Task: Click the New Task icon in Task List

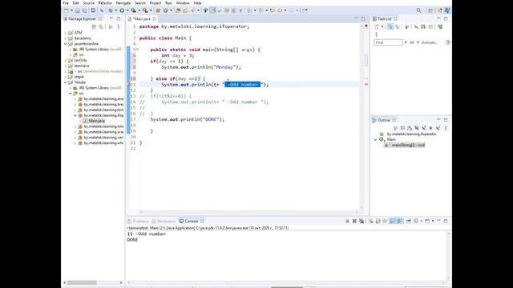Action: point(377,26)
